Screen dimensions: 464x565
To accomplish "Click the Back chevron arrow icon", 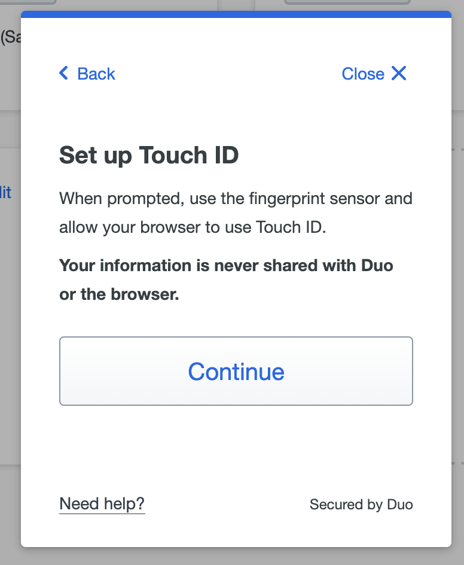I will click(64, 74).
